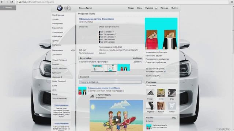Click изменить статус under the group title
Screen dimensions: 234x131
tap(86, 22)
